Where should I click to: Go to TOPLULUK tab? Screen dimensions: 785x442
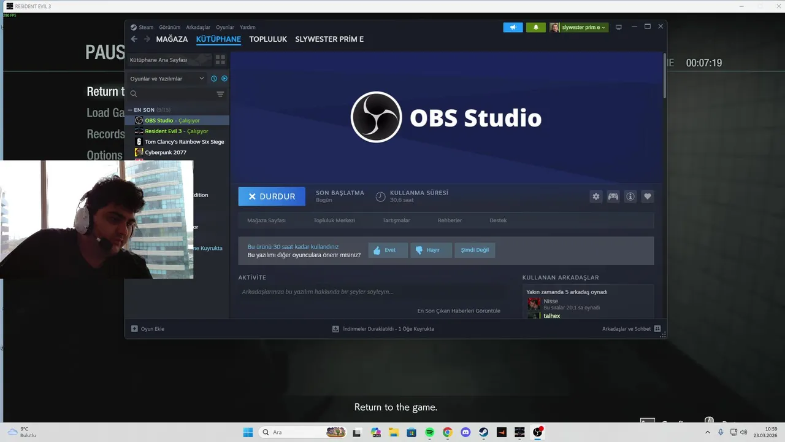(x=268, y=39)
